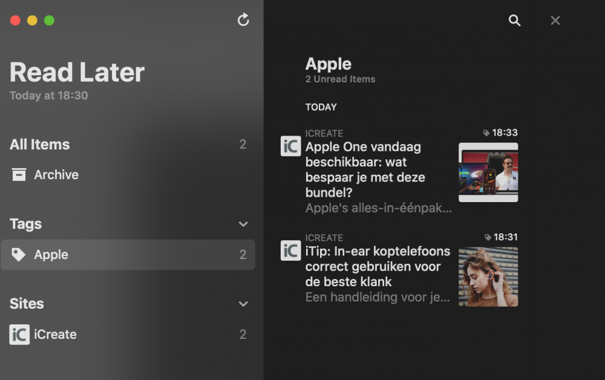Click iCreate favicon beside Apple One article
605x380 pixels.
pos(290,146)
